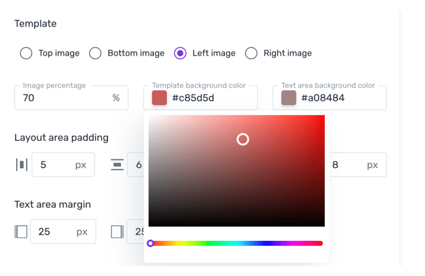
Task: Select the Top image radio button
Action: [x=26, y=53]
